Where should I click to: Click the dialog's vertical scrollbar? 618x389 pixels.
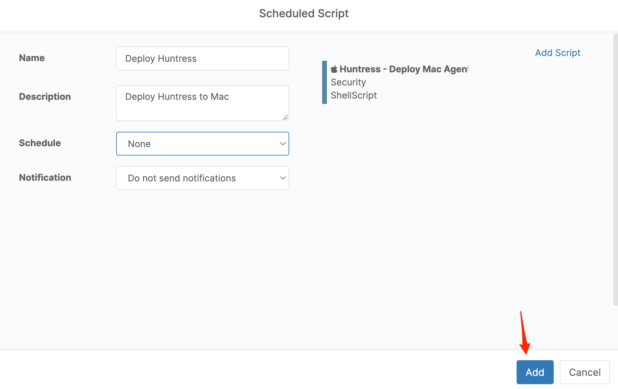[615, 170]
